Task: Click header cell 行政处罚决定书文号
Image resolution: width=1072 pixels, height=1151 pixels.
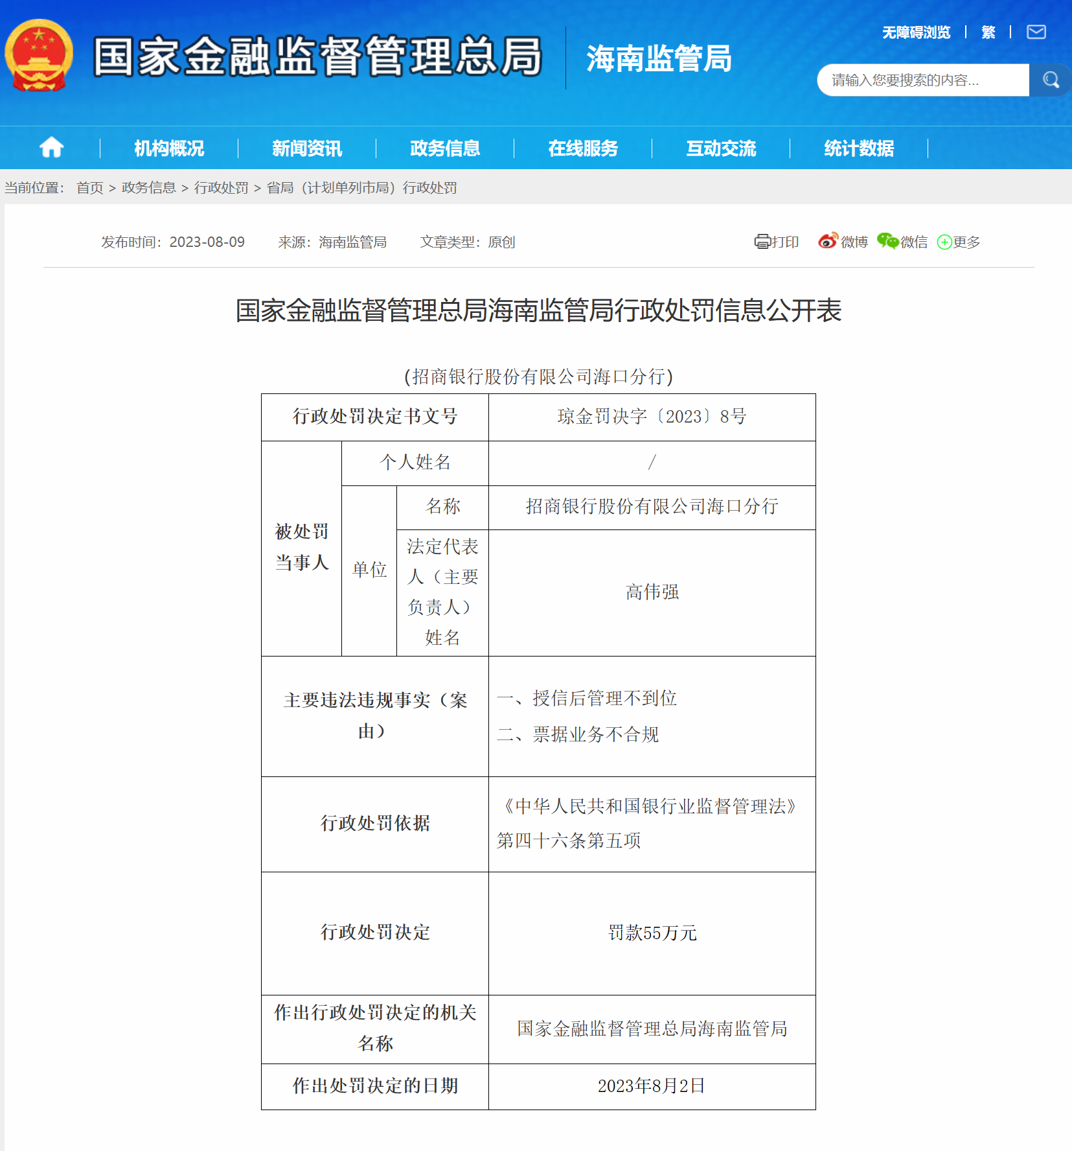Action: pos(375,417)
